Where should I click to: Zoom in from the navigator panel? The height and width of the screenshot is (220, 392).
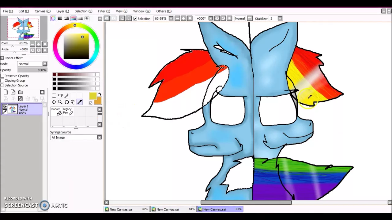[x=39, y=44]
